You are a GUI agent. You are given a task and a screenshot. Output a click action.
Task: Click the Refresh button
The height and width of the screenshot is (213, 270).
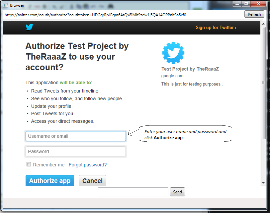[254, 14]
